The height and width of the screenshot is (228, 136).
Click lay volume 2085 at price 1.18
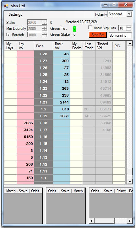coord(25,123)
